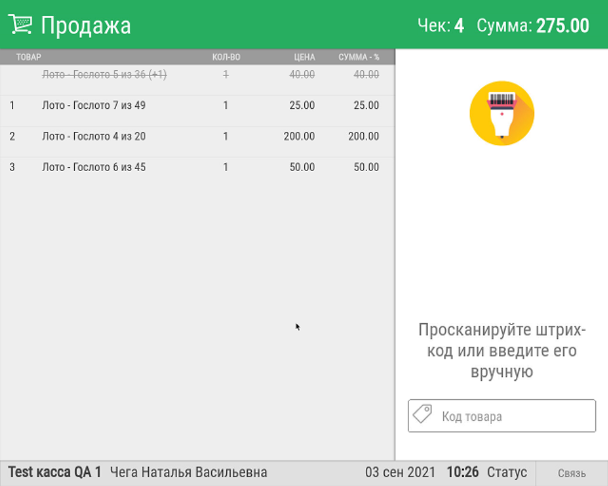Click the Test касса QA 1 label

[55, 473]
